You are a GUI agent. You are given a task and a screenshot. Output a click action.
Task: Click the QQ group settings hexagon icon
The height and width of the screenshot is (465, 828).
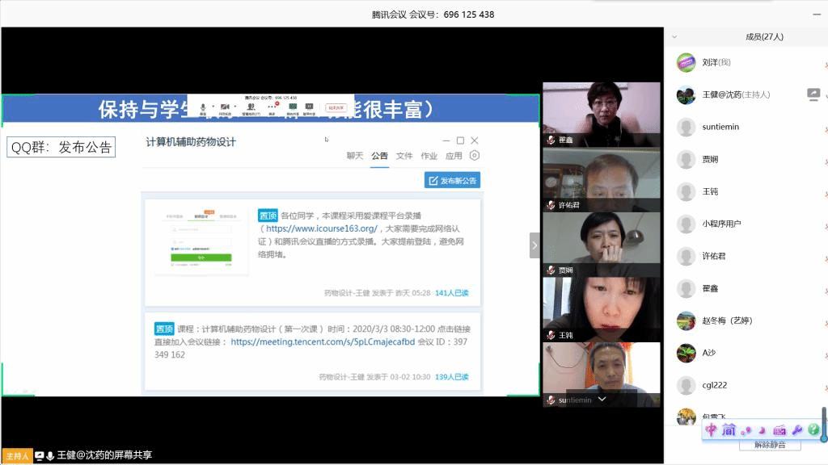tap(475, 156)
